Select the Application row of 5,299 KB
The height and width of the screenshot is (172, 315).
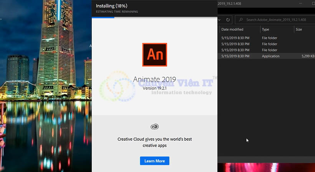266,56
